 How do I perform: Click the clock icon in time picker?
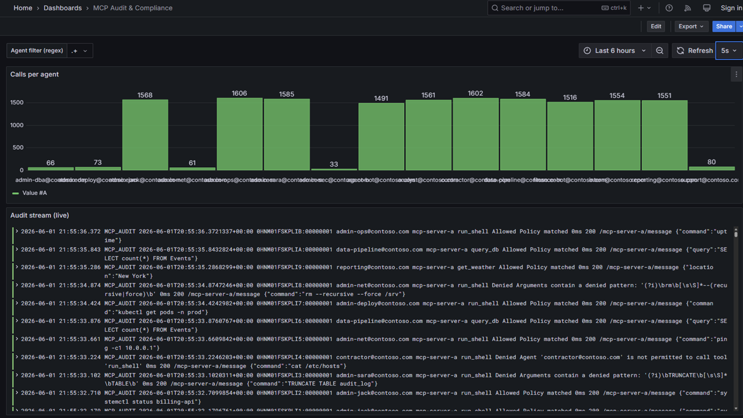587,51
